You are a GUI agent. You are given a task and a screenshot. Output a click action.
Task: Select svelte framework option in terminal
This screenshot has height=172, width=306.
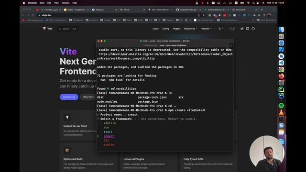click(x=109, y=145)
